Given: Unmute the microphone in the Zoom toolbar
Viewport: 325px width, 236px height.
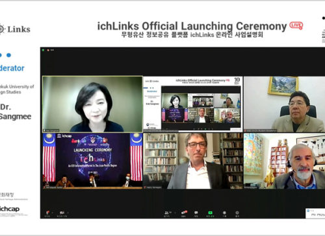Looking at the screenshot, I should click(47, 213).
